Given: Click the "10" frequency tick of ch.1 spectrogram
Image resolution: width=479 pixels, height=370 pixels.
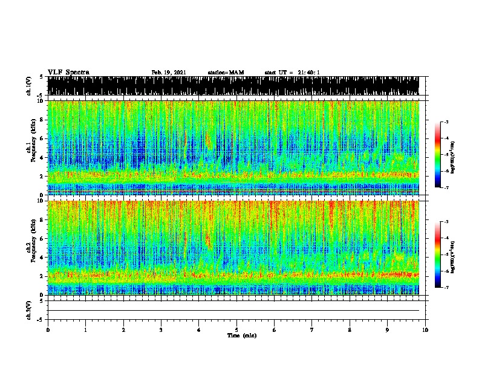Looking at the screenshot, I should [41, 101].
